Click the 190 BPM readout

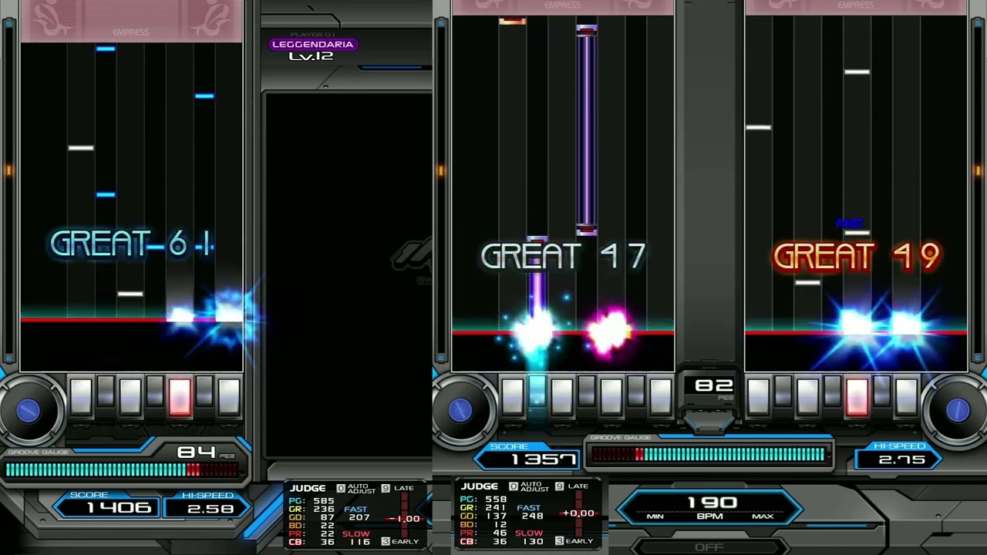click(x=712, y=503)
